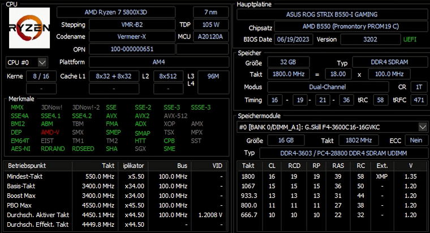Click the 8x512 L2 cache value
The width and height of the screenshot is (430, 233).
(x=168, y=76)
